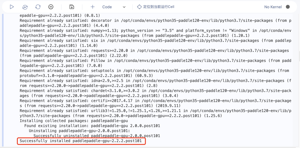Click 'Requirement already satisfied: certifi>=2017.4.17' text

pyautogui.click(x=76, y=101)
